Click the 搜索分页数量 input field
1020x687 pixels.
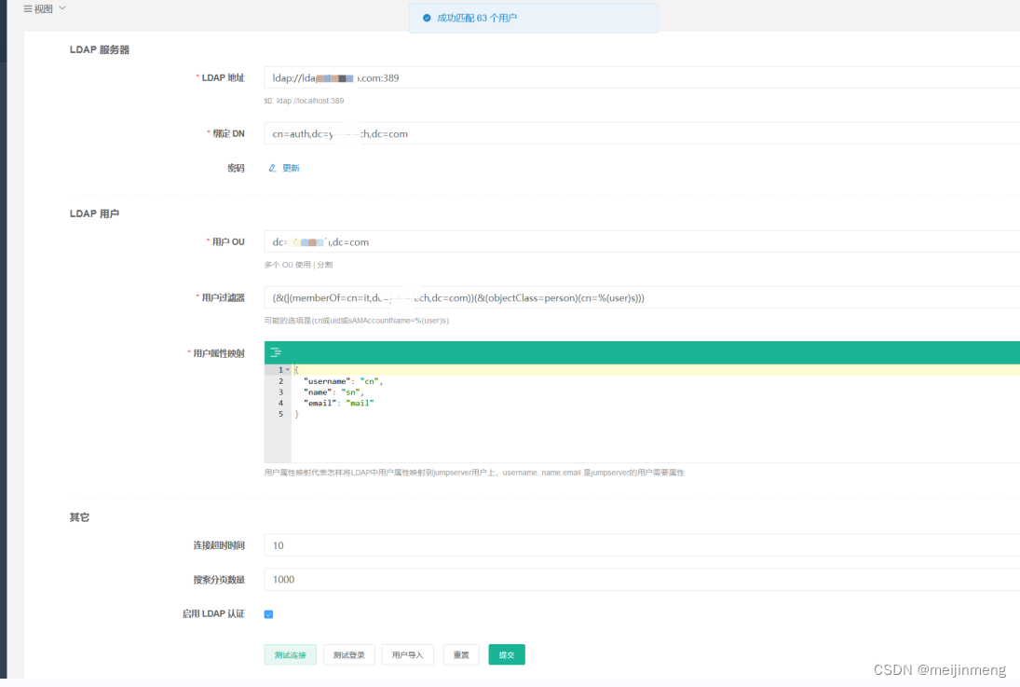tap(642, 579)
